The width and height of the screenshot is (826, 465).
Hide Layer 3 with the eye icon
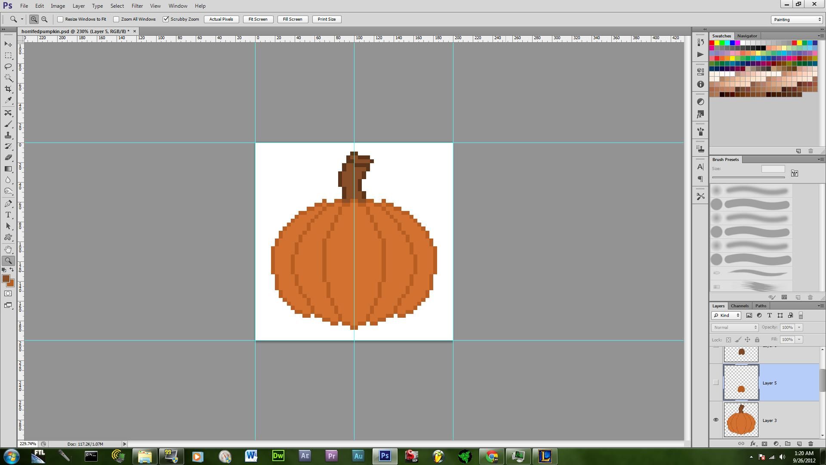[x=716, y=420]
